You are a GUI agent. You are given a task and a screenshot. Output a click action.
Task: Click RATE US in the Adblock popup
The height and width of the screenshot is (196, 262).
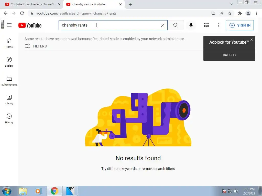(x=229, y=55)
